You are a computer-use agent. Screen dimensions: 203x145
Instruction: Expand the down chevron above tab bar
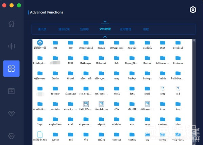(x=105, y=21)
